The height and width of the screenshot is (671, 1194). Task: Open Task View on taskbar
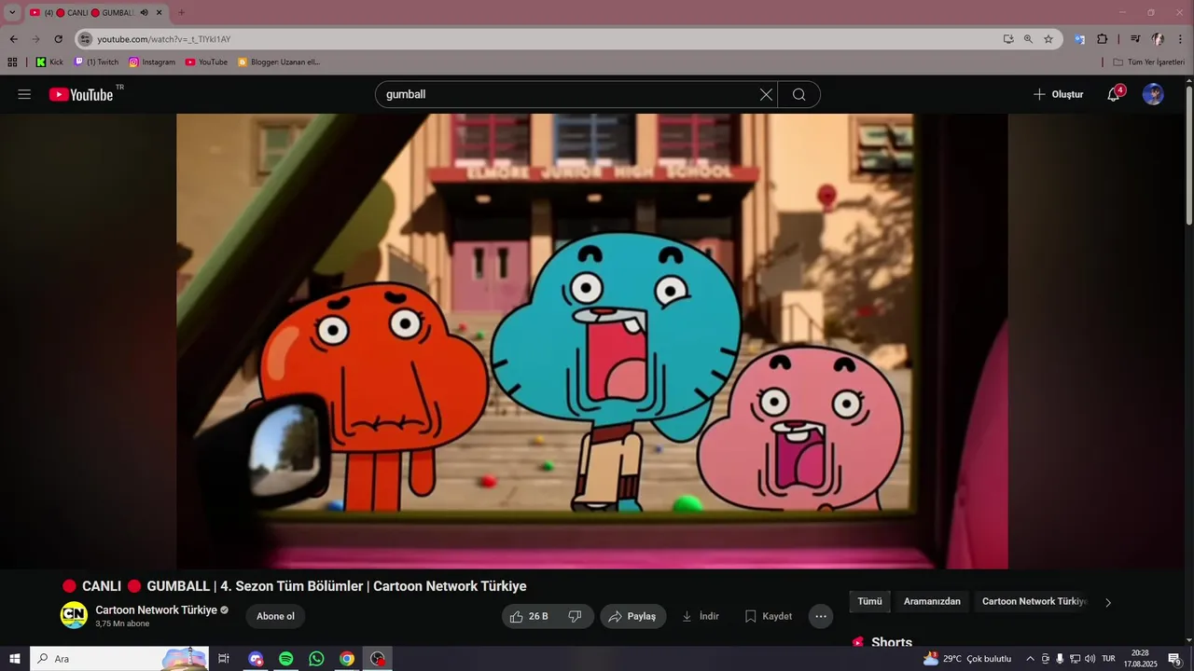click(224, 659)
